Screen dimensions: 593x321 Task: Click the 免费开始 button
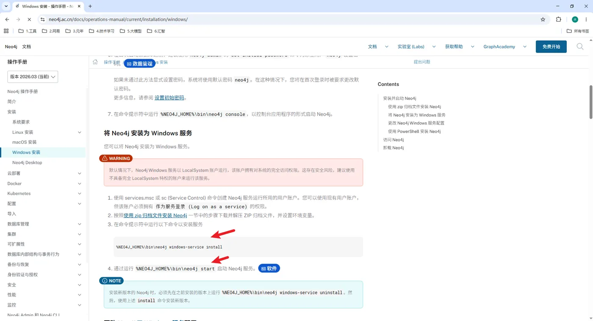click(x=551, y=47)
